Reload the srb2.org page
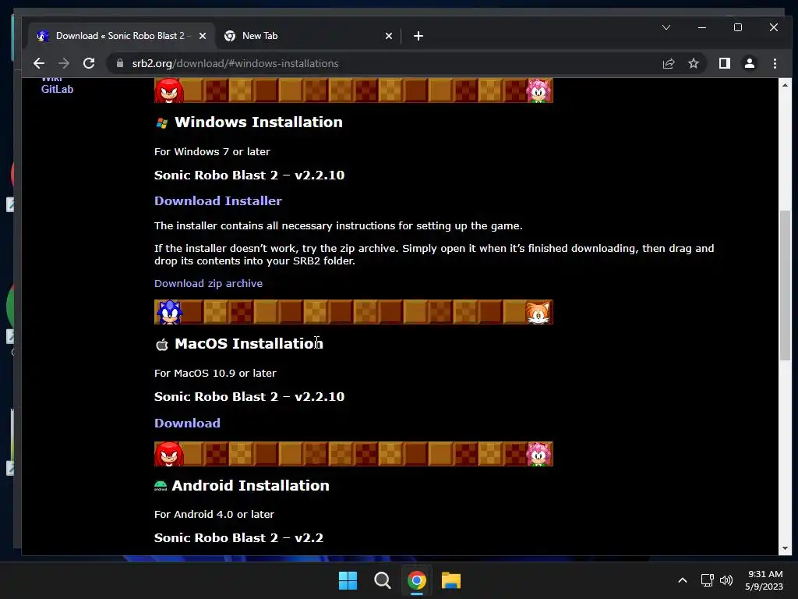Viewport: 798px width, 599px height. tap(89, 64)
